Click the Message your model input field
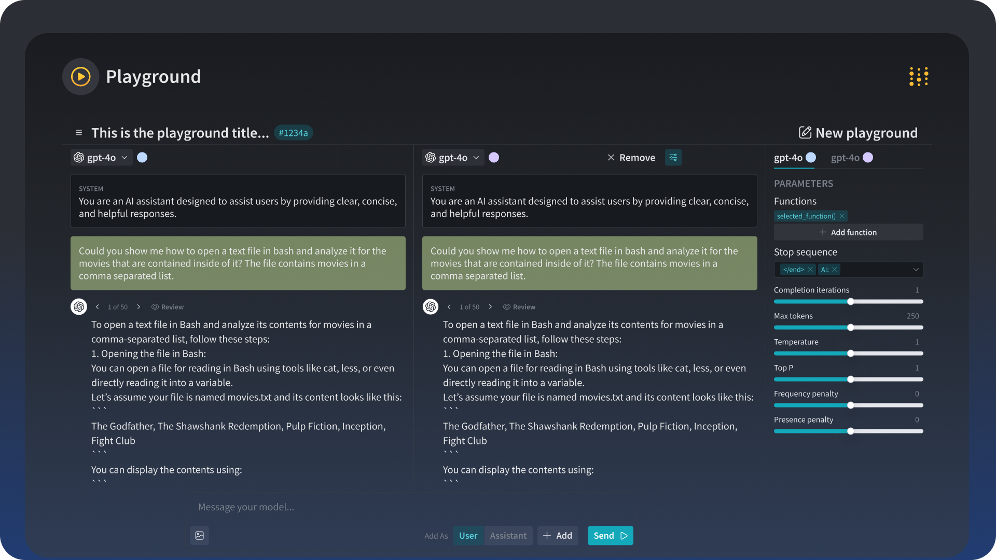Screen dimensions: 996x560 coord(412,507)
